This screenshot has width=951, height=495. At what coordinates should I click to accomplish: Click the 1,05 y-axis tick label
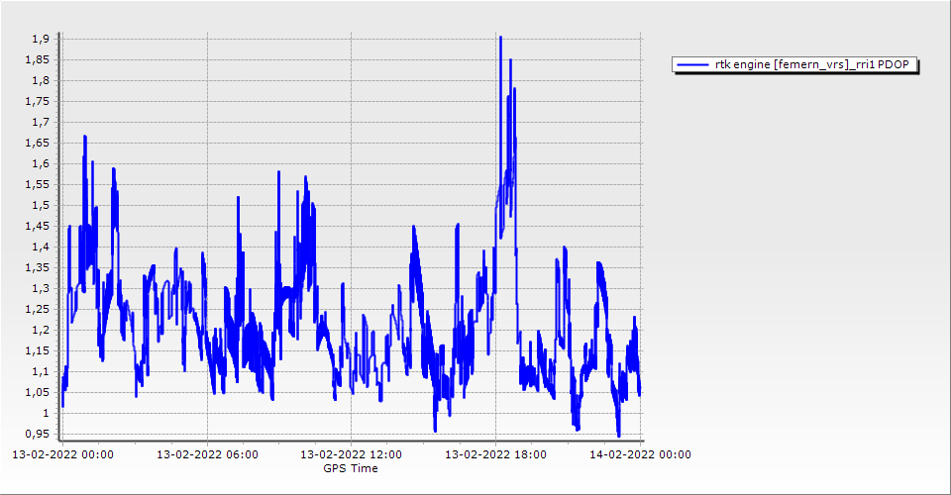37,392
